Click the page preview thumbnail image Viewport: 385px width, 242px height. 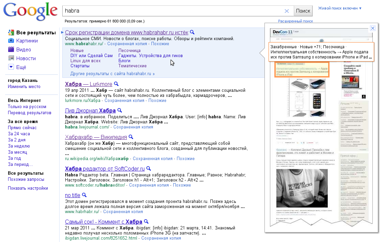321,127
